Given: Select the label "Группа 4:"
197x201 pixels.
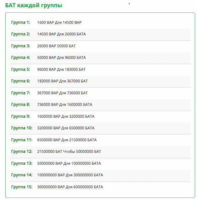Looking at the screenshot, I should point(21,57).
